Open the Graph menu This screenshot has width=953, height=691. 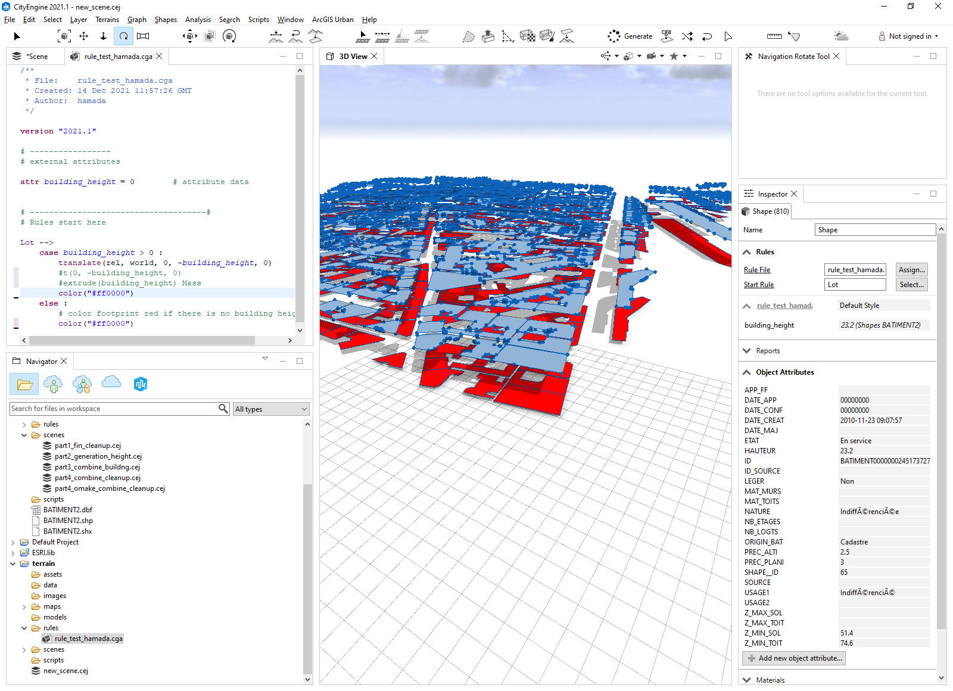pyautogui.click(x=136, y=20)
